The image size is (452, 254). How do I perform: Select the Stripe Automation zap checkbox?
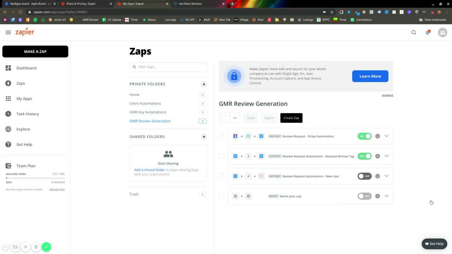coord(221,136)
